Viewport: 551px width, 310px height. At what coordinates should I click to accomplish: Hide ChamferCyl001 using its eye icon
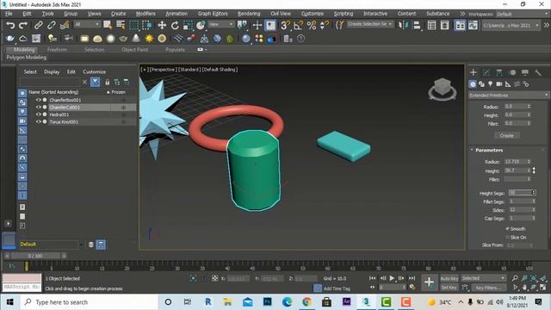(38, 107)
